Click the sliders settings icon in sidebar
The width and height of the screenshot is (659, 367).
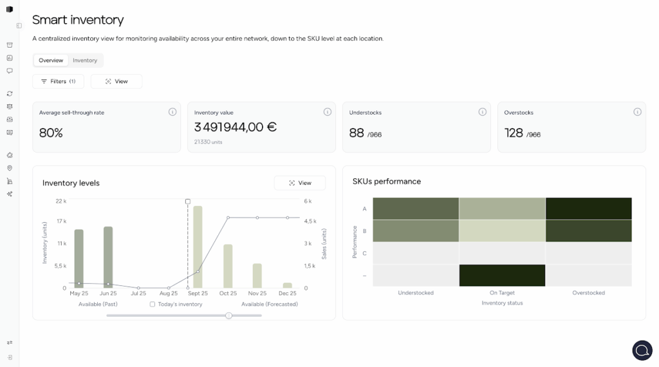[x=10, y=343]
